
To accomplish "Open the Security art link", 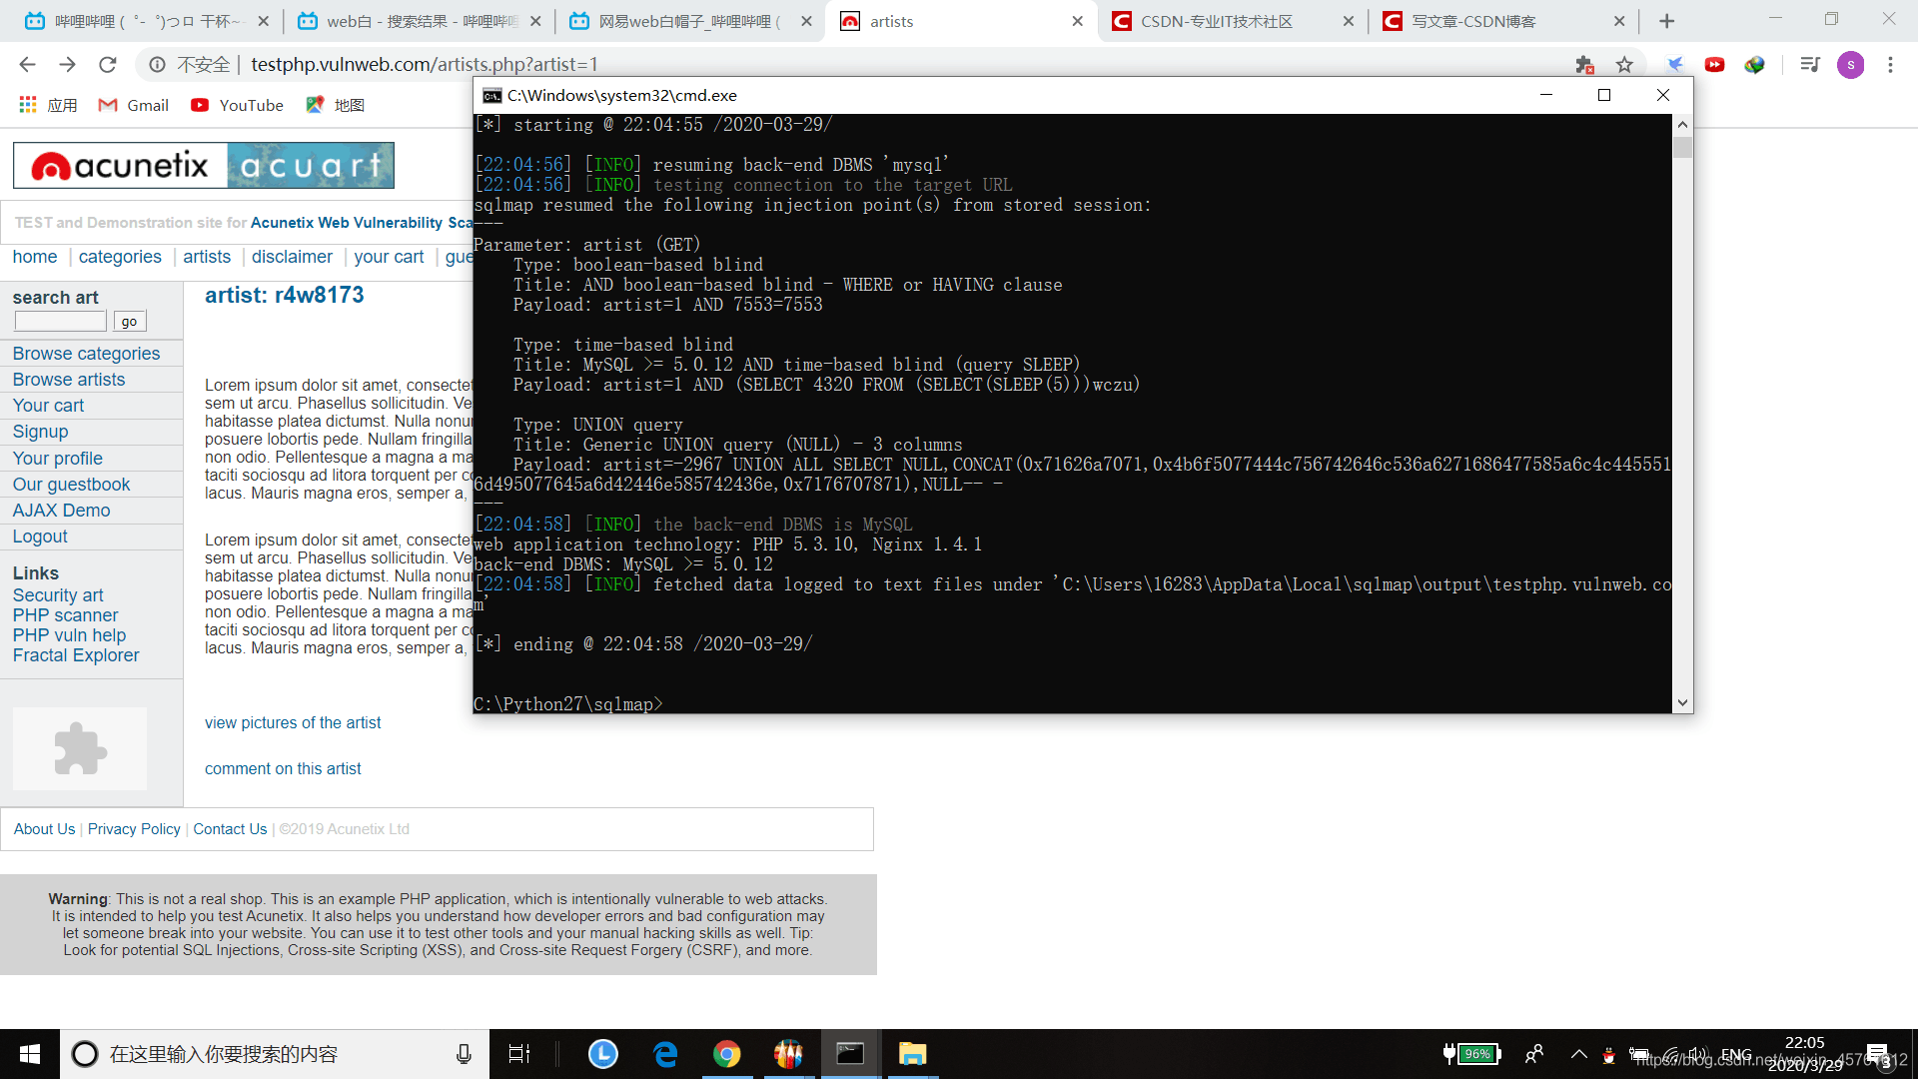I will click(58, 595).
